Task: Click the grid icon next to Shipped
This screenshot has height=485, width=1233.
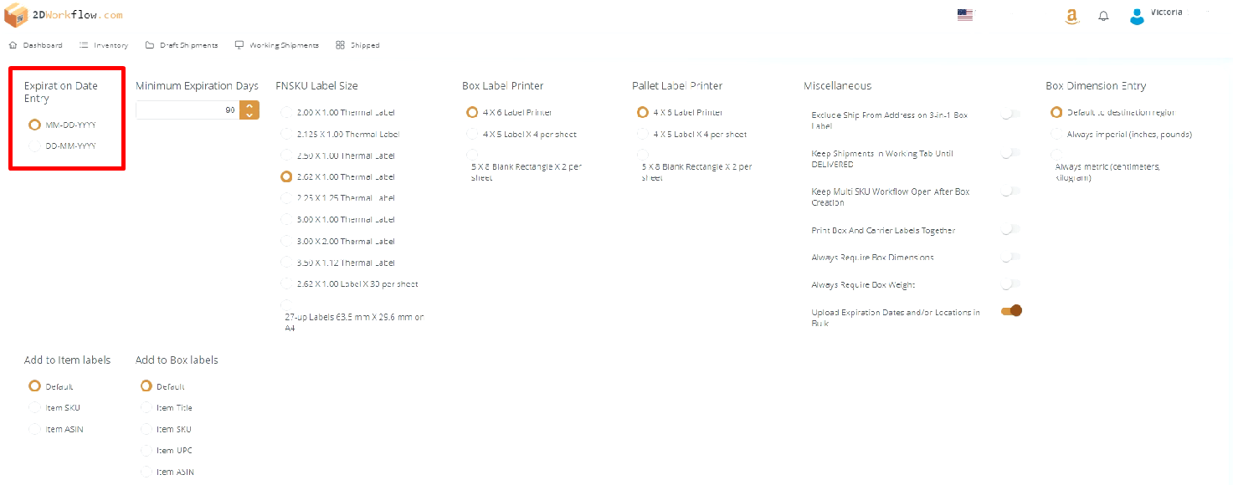Action: (x=340, y=44)
